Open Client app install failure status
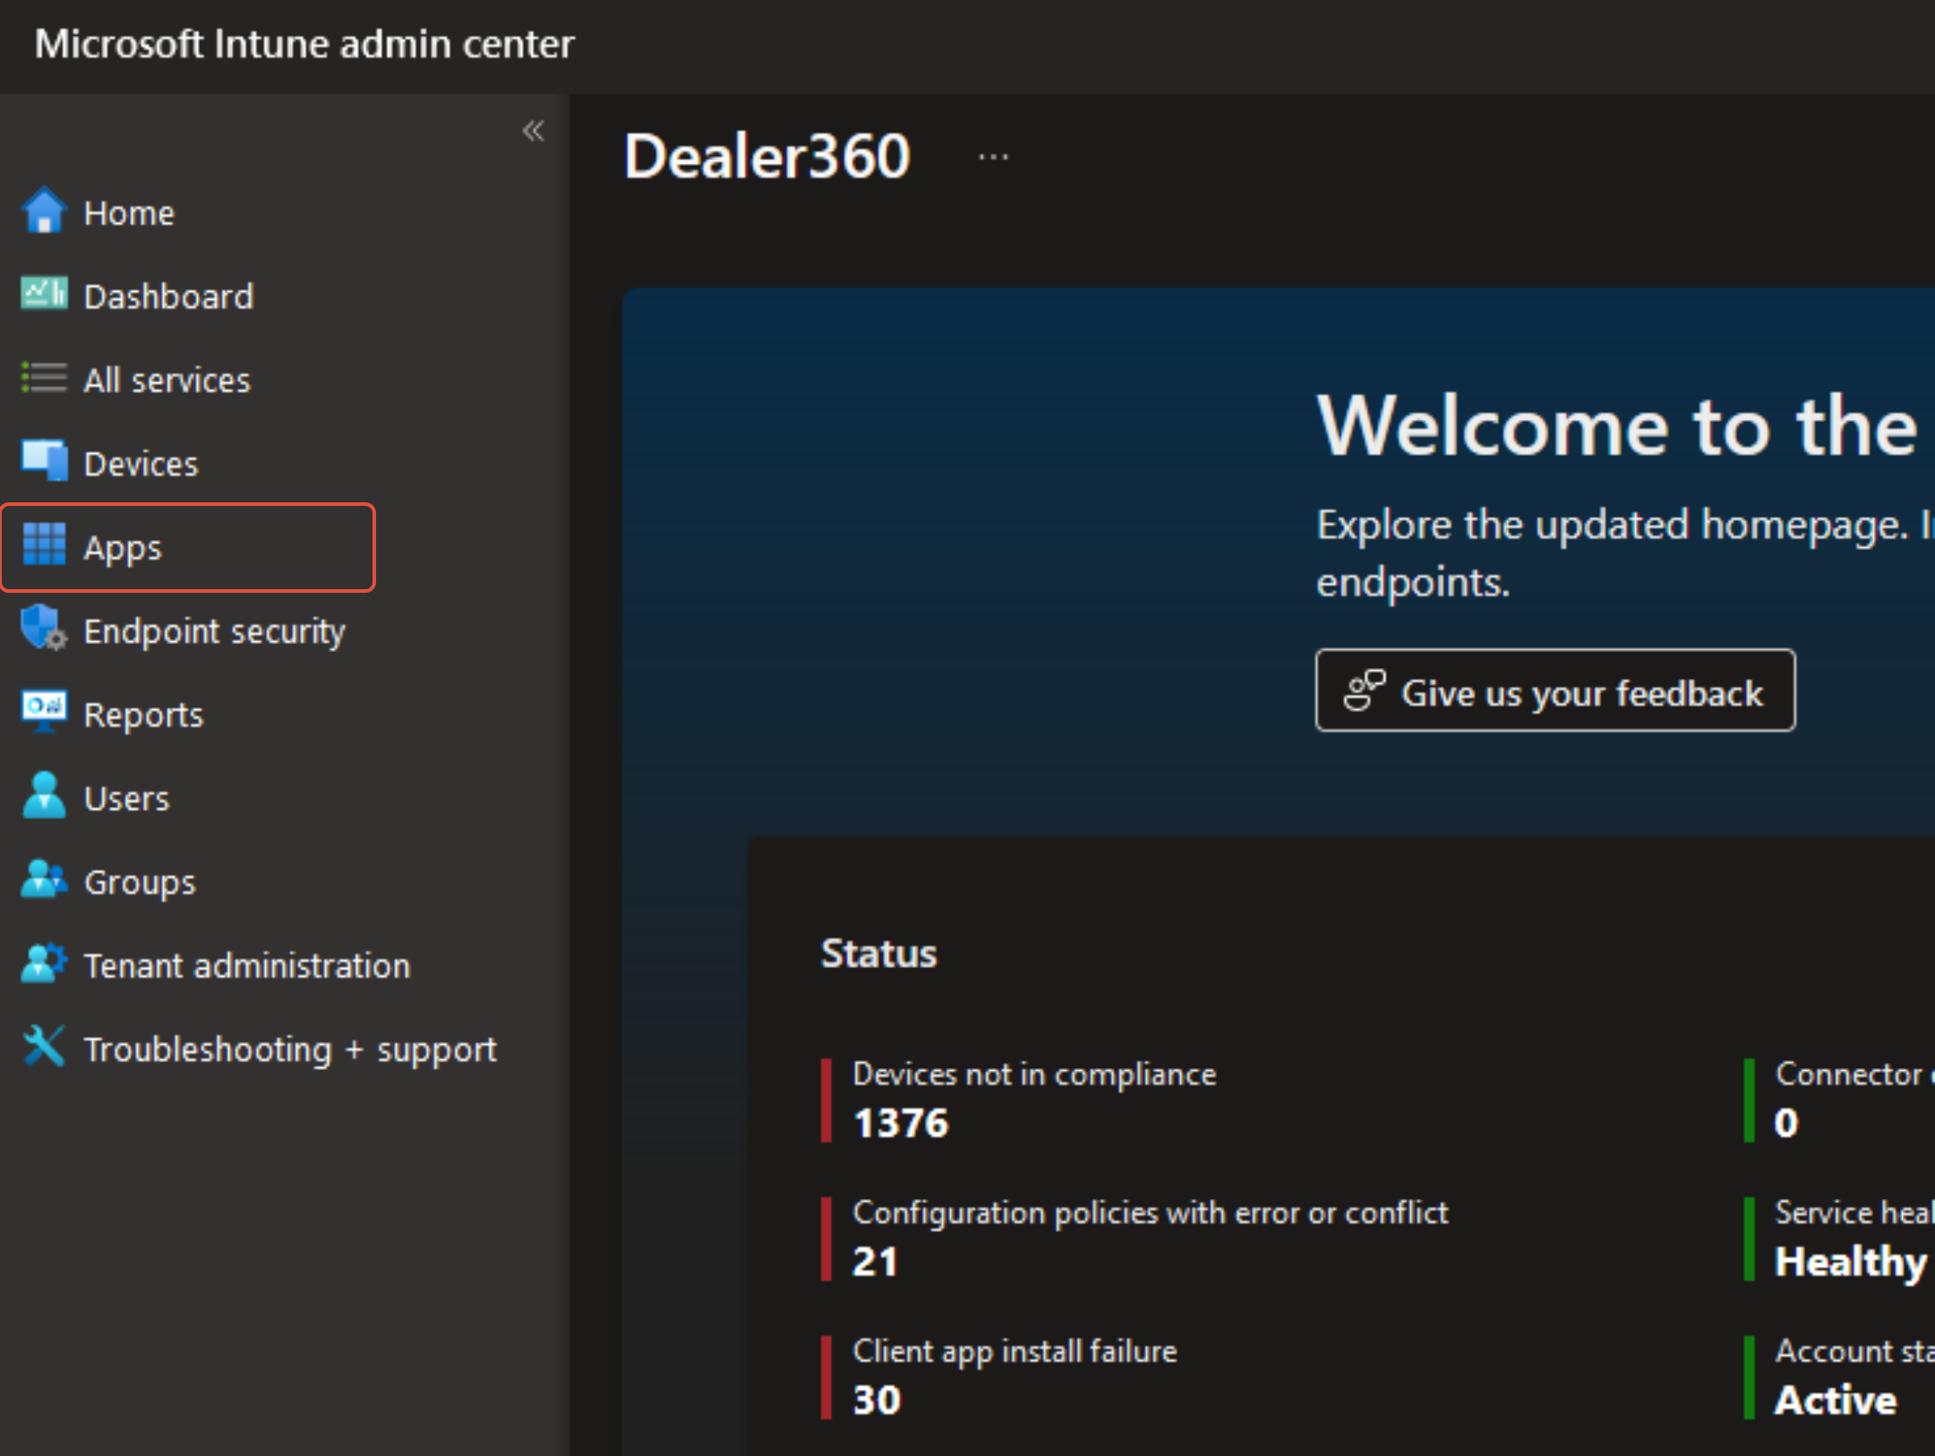 [1014, 1376]
